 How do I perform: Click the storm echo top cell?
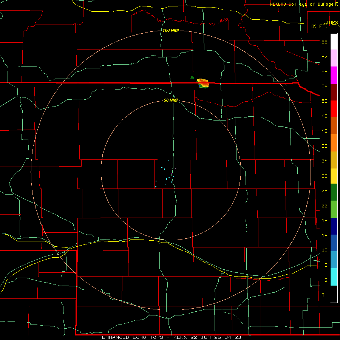pyautogui.click(x=203, y=83)
